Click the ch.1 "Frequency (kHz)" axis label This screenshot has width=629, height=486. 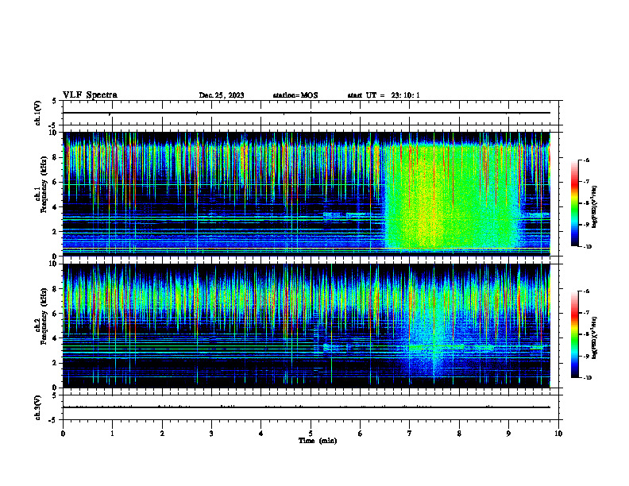pyautogui.click(x=44, y=185)
